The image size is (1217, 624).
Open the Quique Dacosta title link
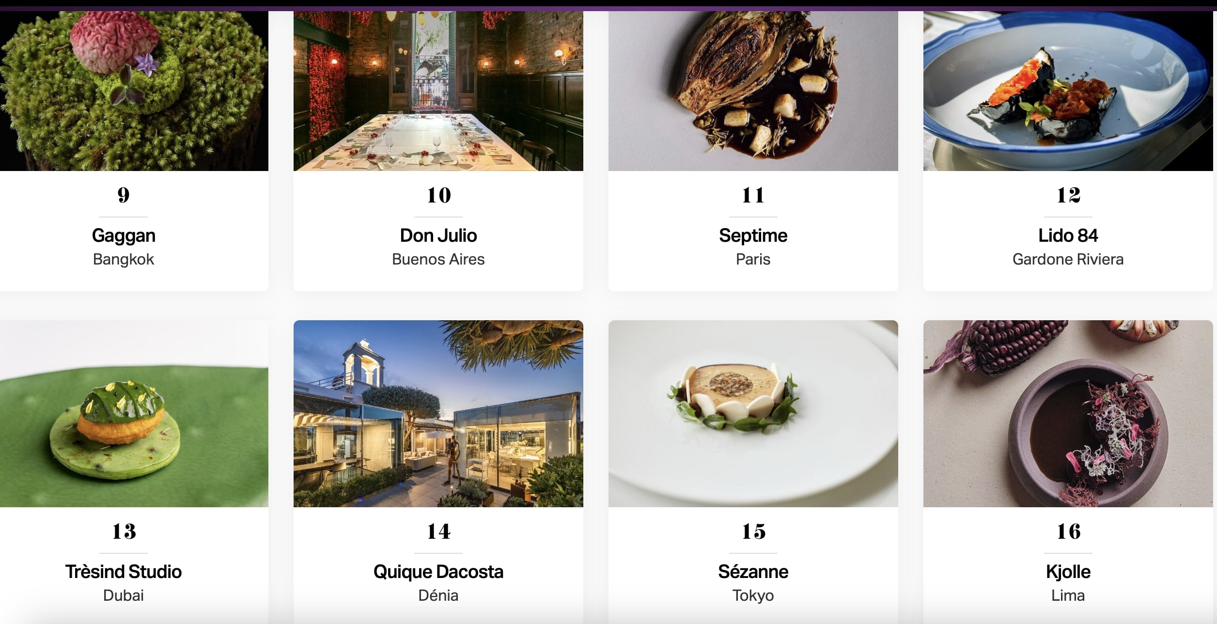tap(438, 572)
